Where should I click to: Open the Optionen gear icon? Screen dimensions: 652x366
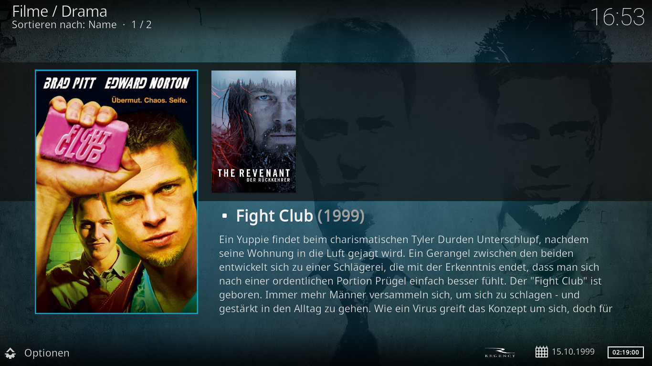click(x=11, y=353)
